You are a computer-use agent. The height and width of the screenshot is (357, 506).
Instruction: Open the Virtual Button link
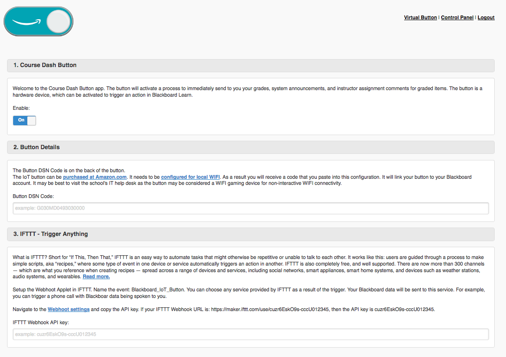click(420, 17)
